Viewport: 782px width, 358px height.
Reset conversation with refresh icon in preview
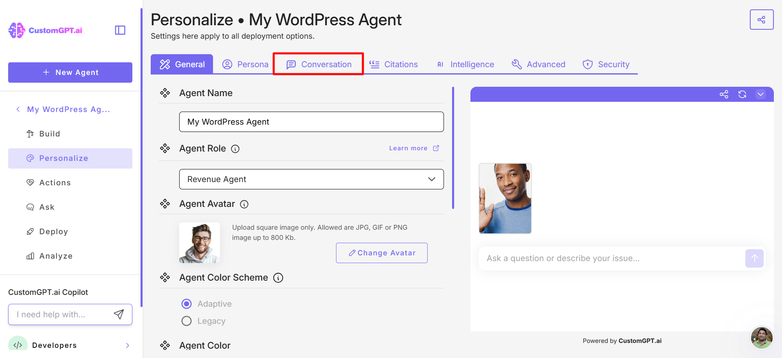click(x=742, y=94)
